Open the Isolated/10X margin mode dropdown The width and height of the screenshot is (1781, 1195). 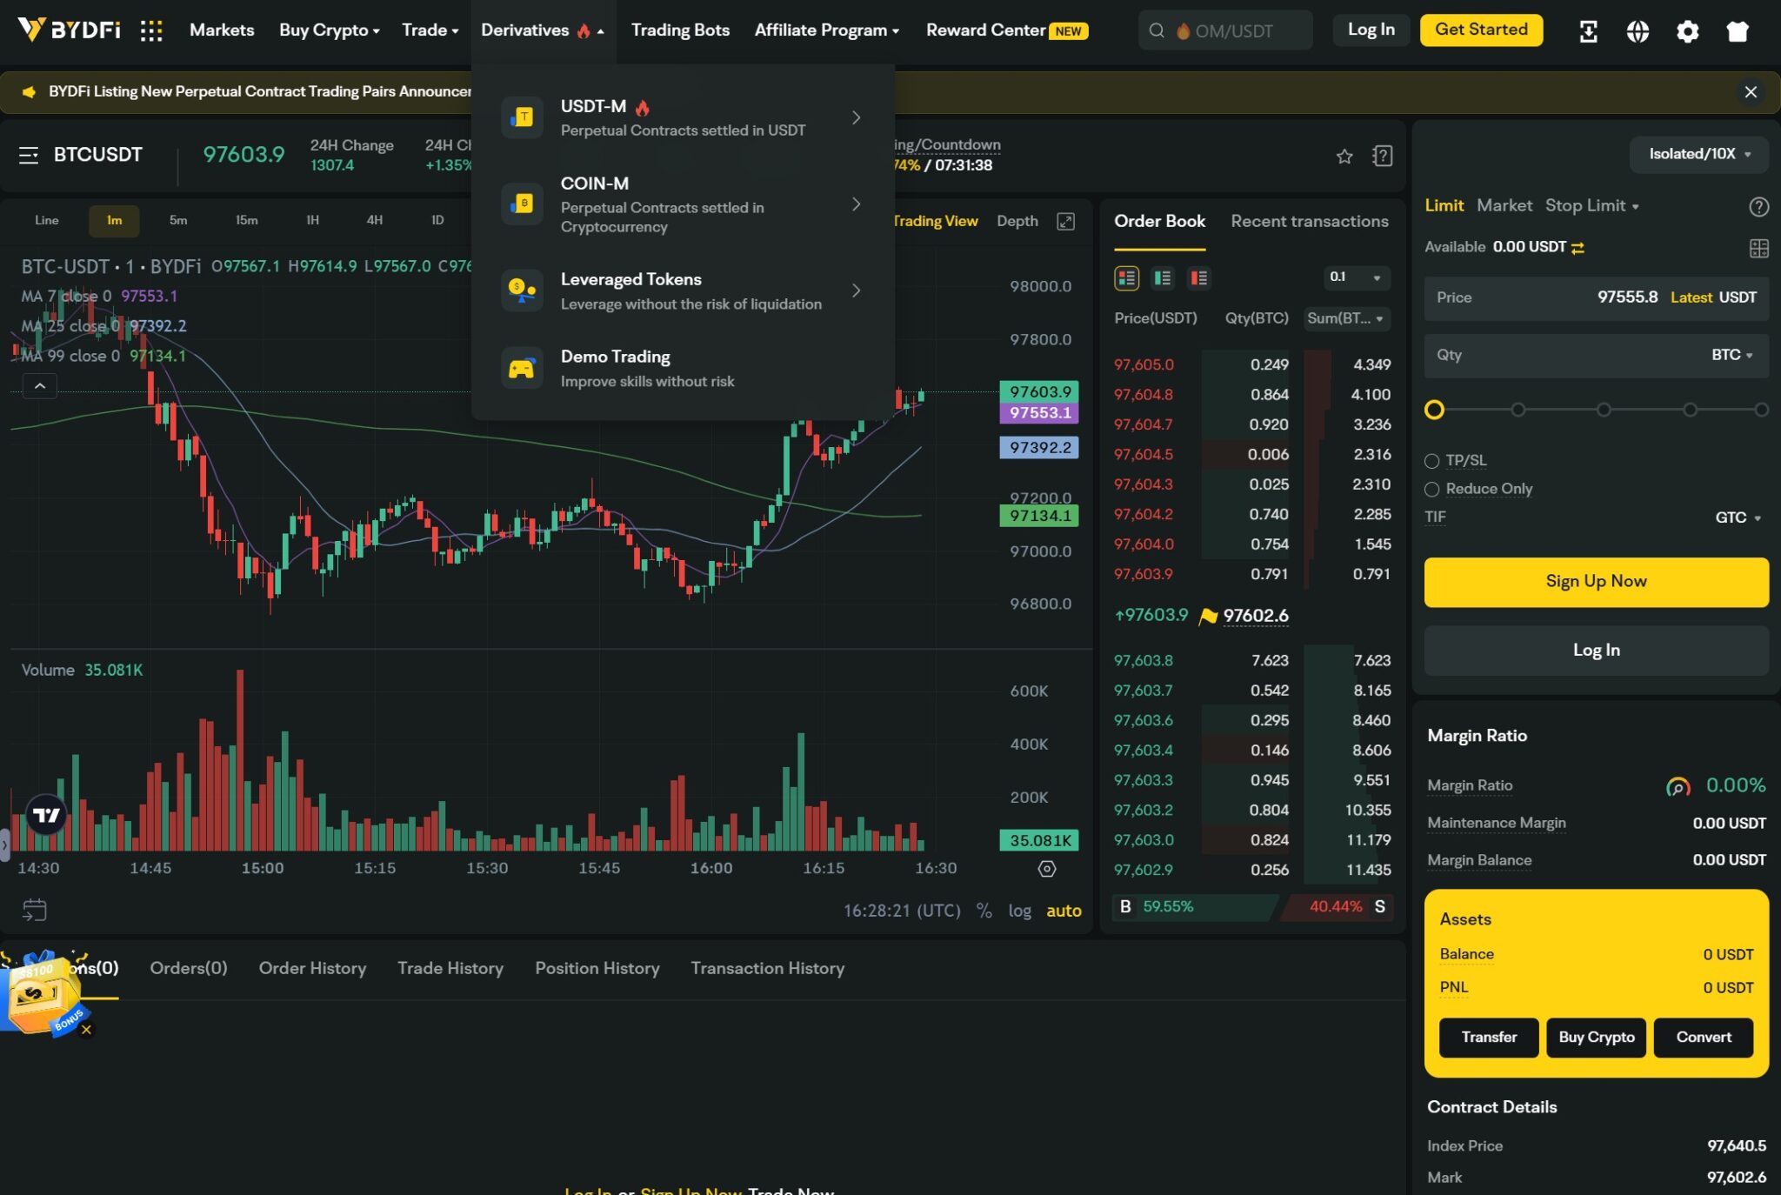(1698, 155)
